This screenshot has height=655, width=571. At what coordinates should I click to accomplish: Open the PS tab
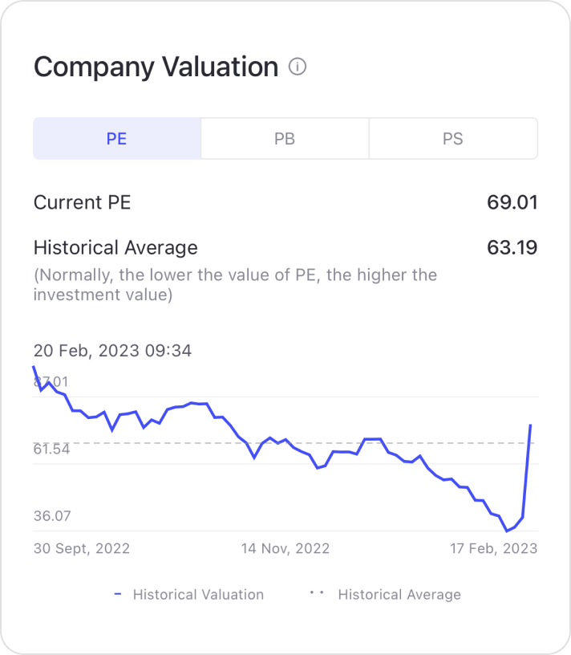(x=453, y=139)
